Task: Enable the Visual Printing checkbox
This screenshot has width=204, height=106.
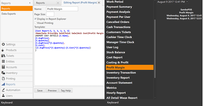Action: [x=35, y=23]
